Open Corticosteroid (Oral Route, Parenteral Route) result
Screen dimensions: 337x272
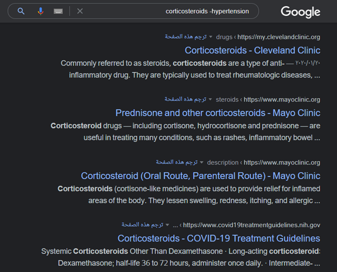[200, 176]
